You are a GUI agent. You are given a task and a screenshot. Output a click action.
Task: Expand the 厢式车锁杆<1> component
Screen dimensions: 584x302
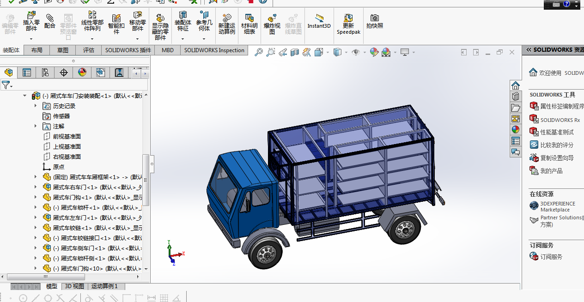coord(36,207)
